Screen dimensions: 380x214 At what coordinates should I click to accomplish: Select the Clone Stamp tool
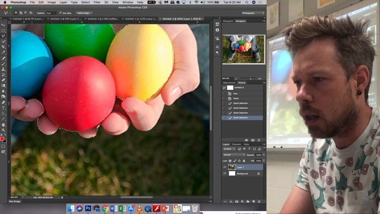(x=4, y=70)
